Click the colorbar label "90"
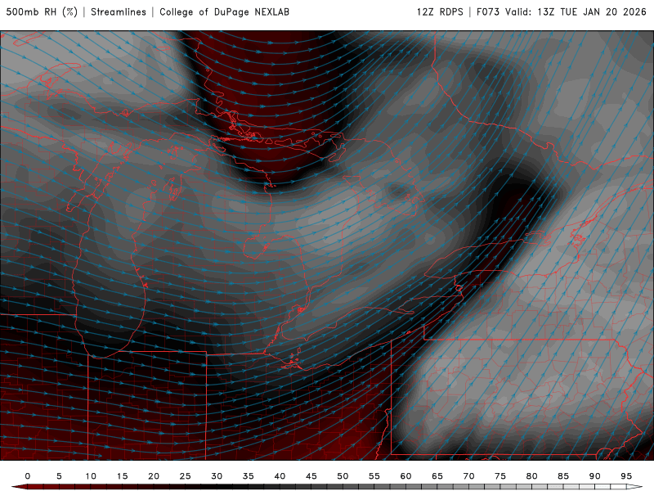This screenshot has width=654, height=491. [595, 476]
